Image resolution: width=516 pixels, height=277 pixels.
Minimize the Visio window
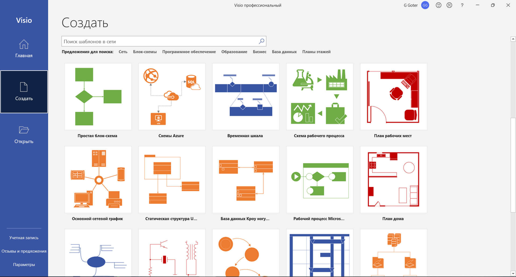pyautogui.click(x=478, y=5)
